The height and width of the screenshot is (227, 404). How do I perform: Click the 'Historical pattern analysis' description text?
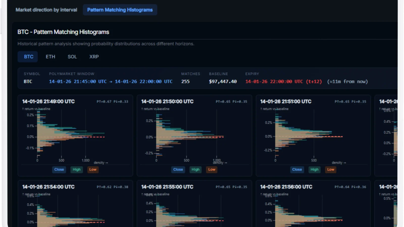pyautogui.click(x=106, y=44)
